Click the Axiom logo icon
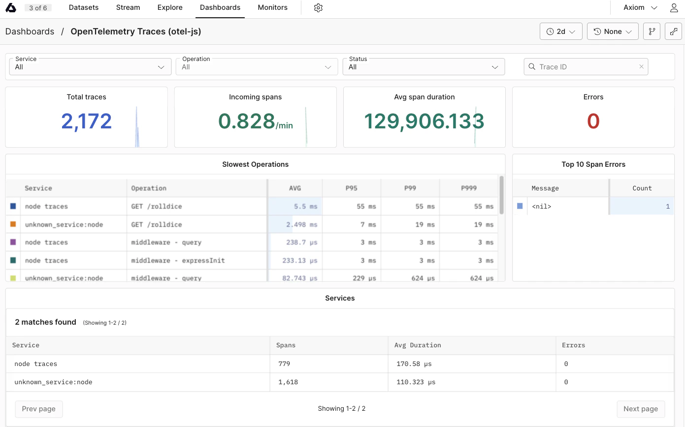Viewport: 685px width, 427px height. (x=11, y=7)
